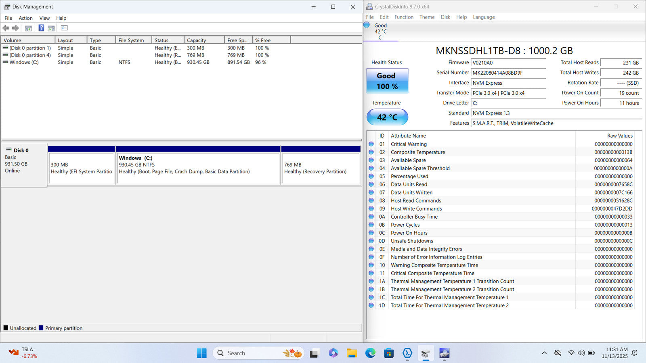Open the Action menu in Disk Management
This screenshot has width=646, height=363.
coord(25,18)
